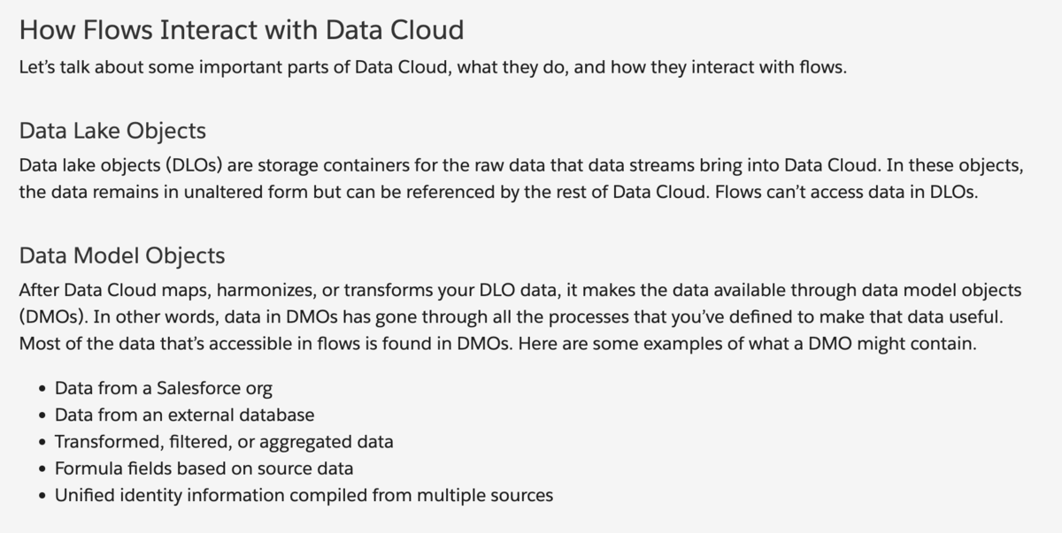
Task: Click the sentence starting 'In these objects, the data remains'
Action: [354, 193]
